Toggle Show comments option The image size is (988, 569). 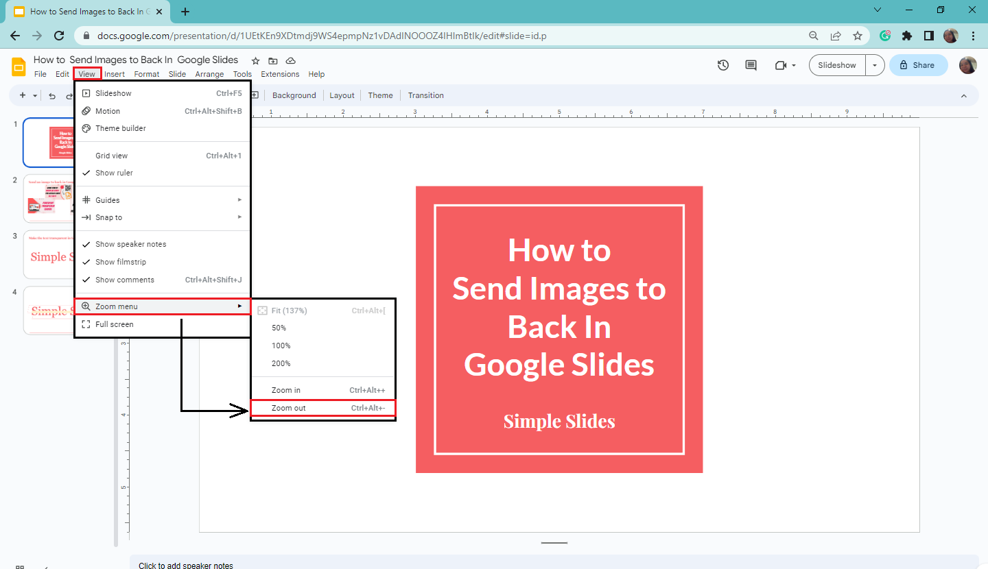coord(163,280)
